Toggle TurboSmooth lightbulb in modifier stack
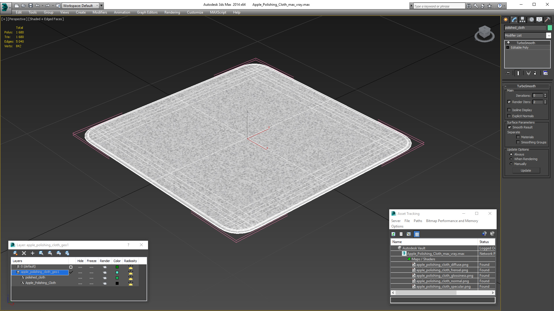Image resolution: width=554 pixels, height=311 pixels. tap(508, 43)
